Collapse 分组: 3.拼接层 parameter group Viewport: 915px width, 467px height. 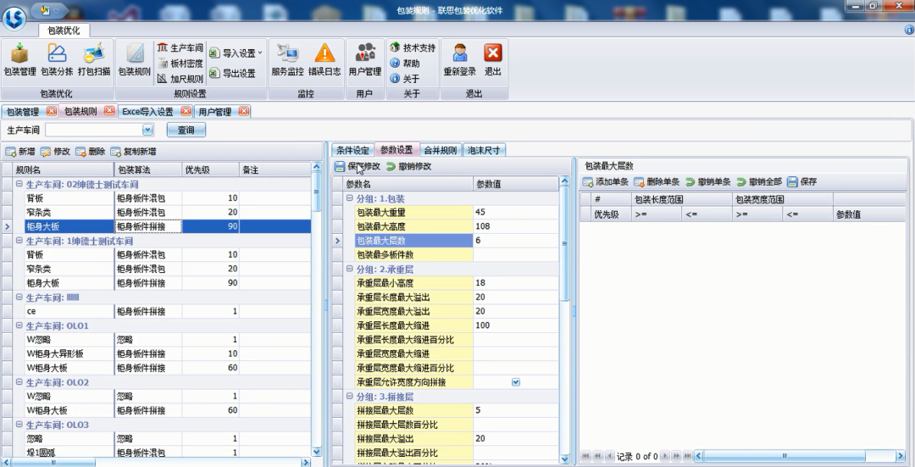coord(350,397)
